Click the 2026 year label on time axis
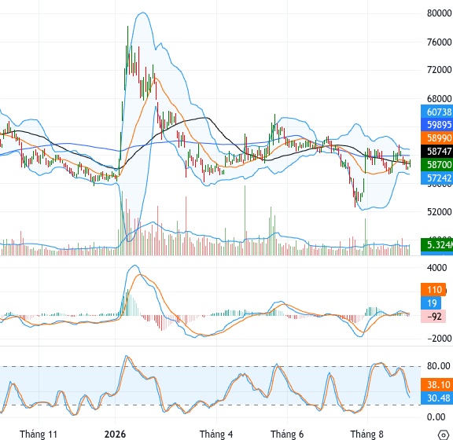This screenshot has height=440, width=453. 115,434
